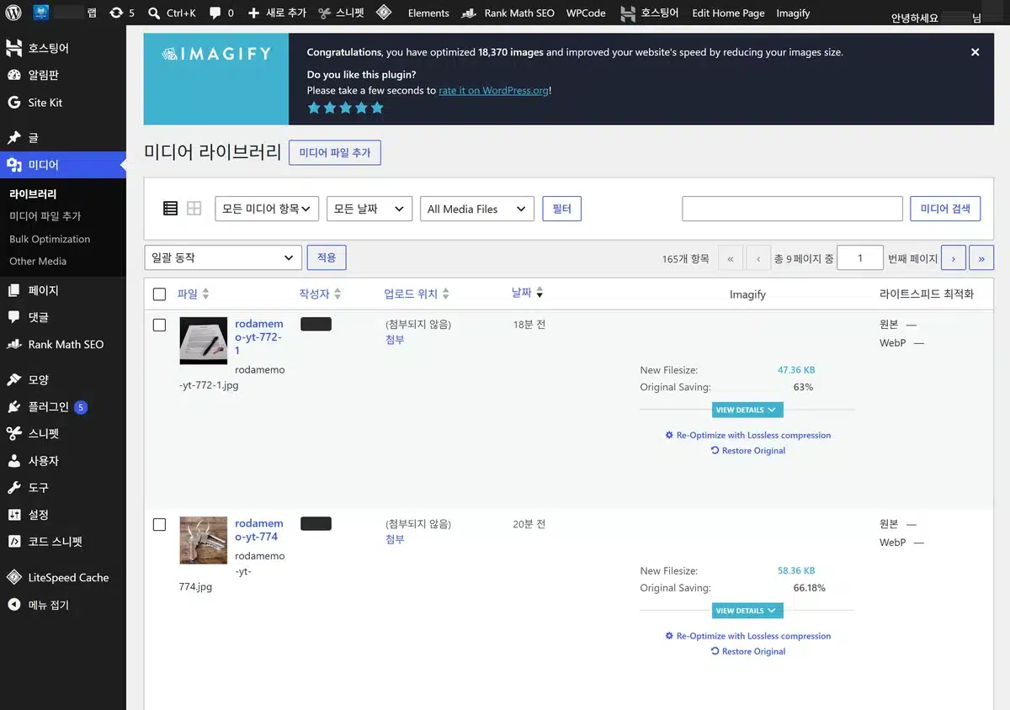Screen dimensions: 1010x710
Task: Switch to list view icon
Action: click(170, 209)
